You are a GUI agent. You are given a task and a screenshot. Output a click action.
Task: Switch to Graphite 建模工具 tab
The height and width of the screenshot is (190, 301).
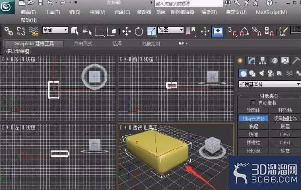34,44
